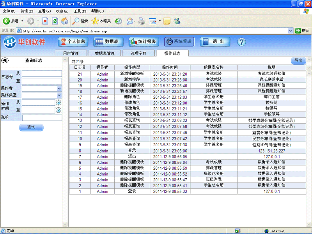The image size is (312, 234).
Task: Click the 123.151.23.227 cell in row 8
Action: pyautogui.click(x=271, y=151)
